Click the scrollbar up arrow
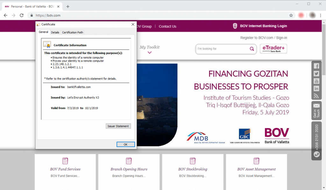 click(324, 22)
